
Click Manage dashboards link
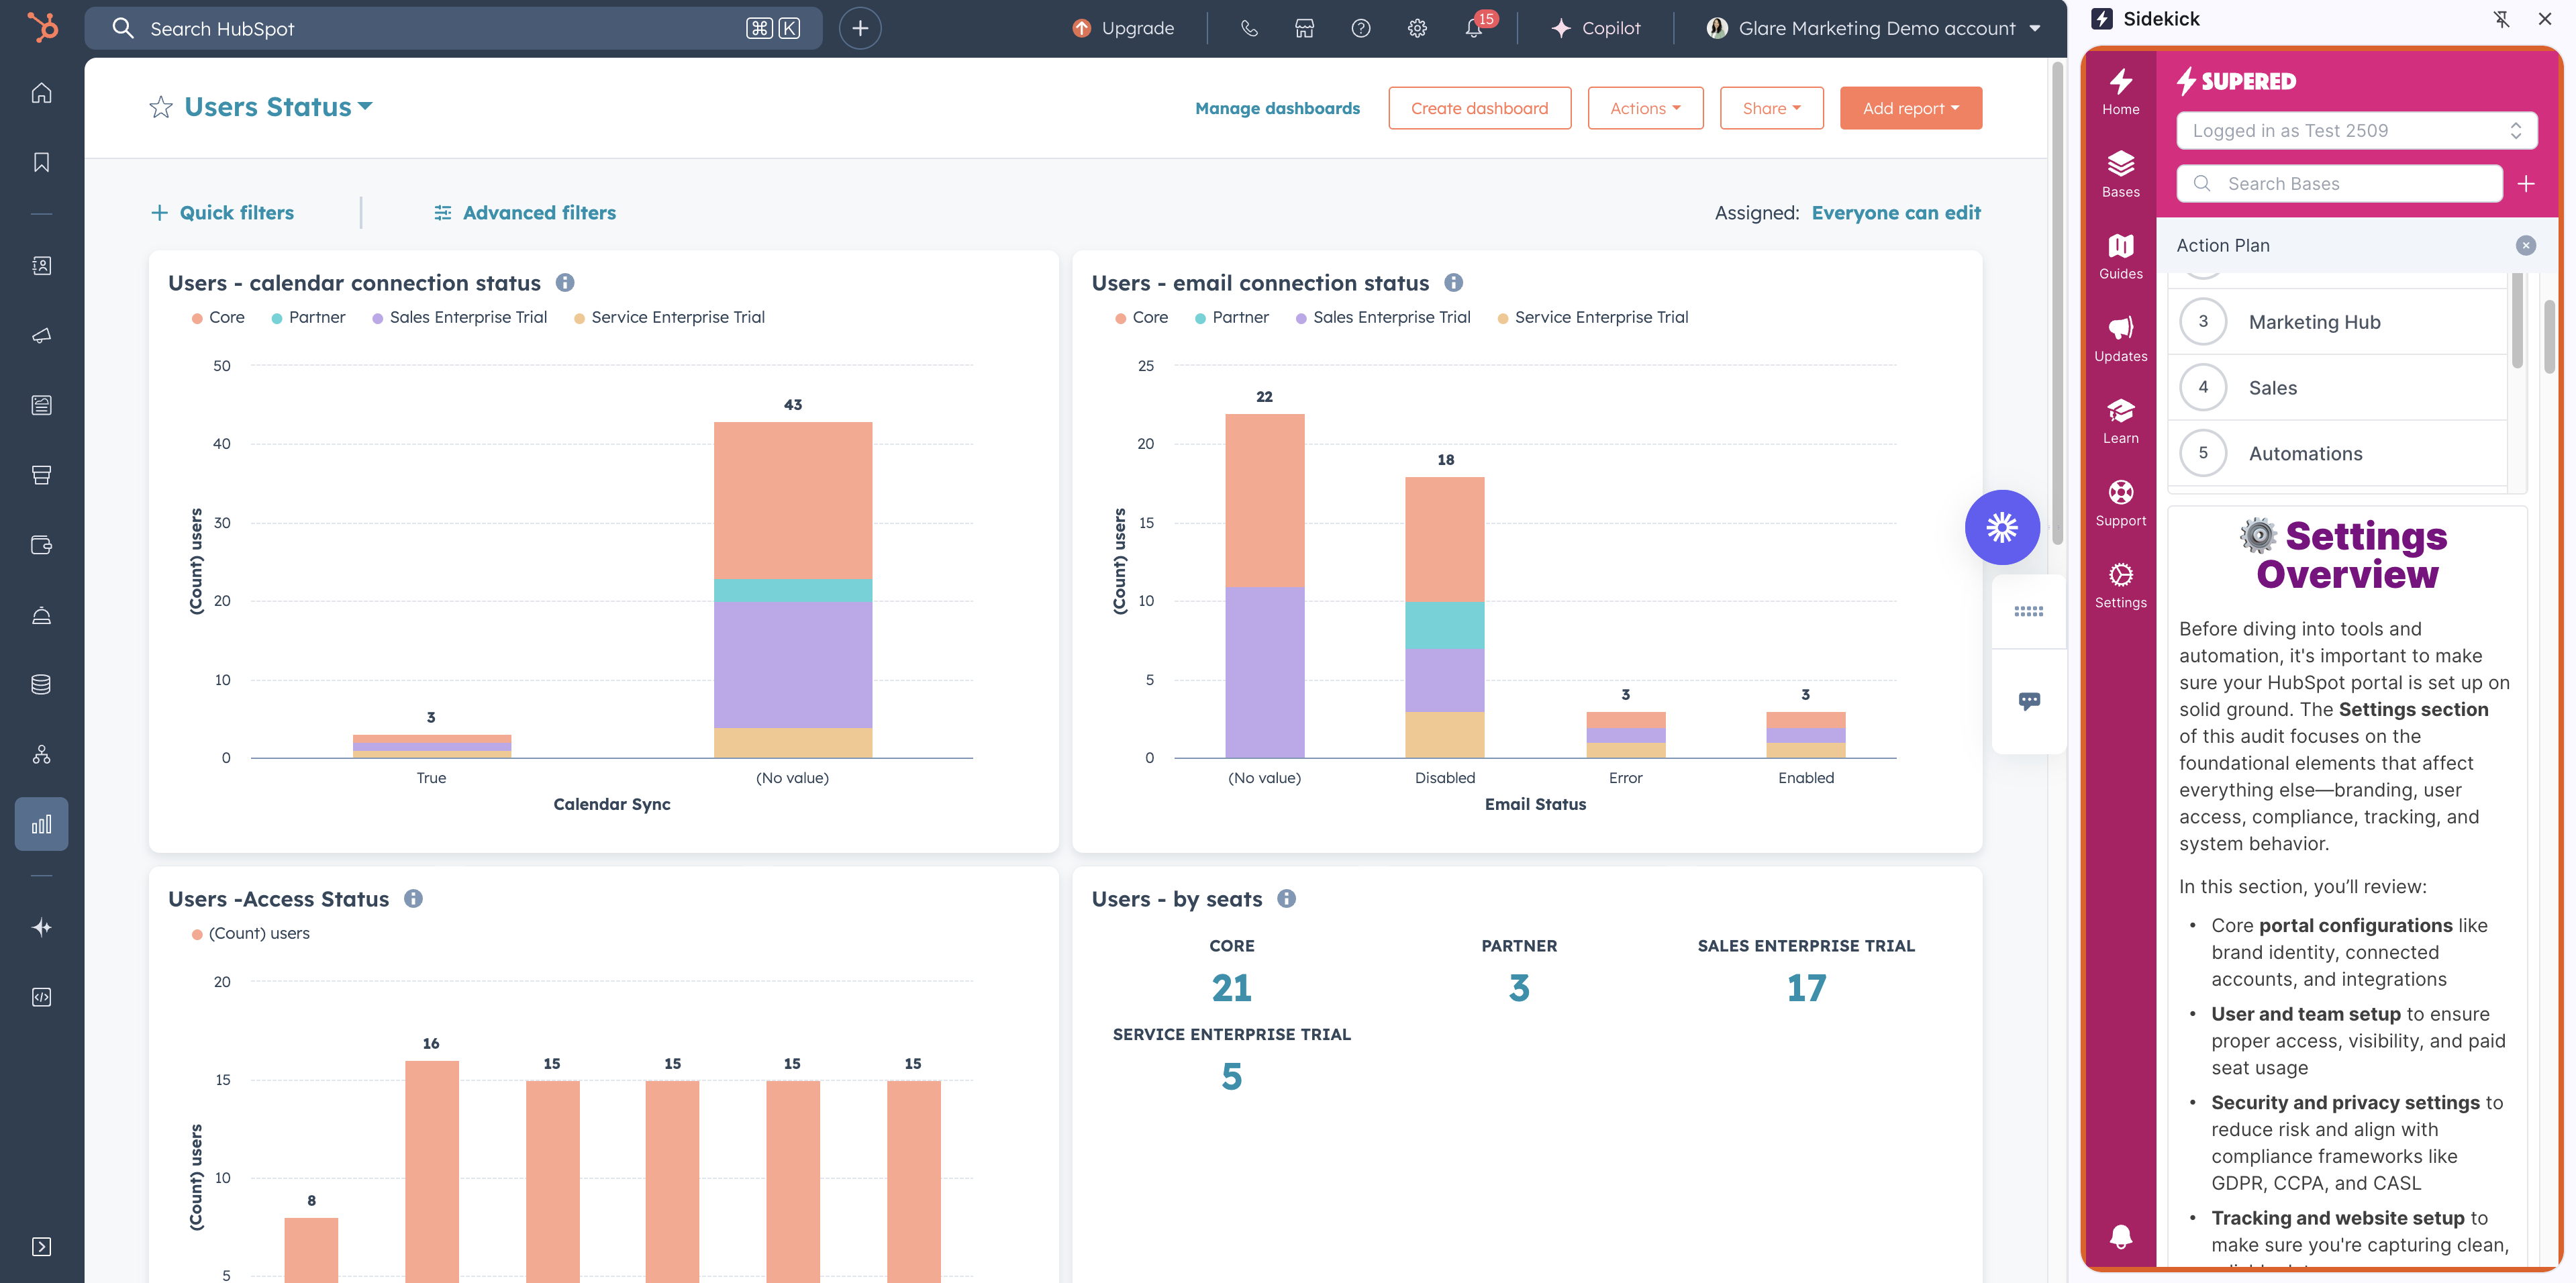point(1277,108)
